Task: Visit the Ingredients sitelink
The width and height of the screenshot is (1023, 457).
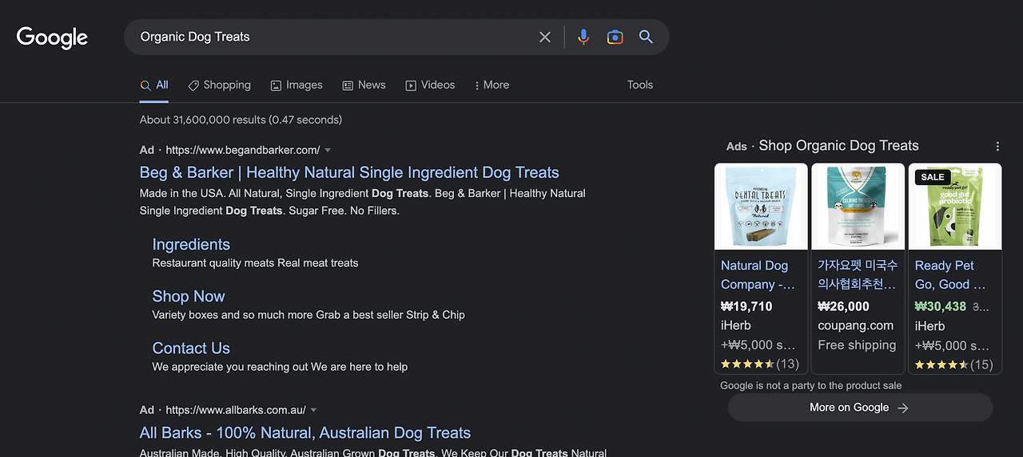Action: coord(191,245)
